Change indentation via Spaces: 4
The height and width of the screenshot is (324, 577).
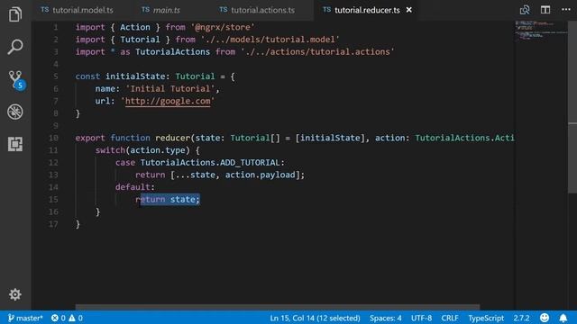coord(385,318)
